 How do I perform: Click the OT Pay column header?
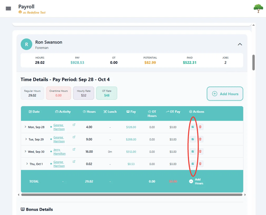pyautogui.click(x=173, y=111)
